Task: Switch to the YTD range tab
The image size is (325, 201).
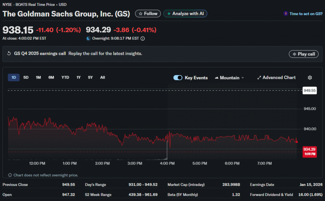Action: tap(65, 77)
